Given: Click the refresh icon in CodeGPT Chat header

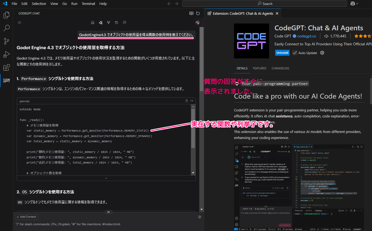Looking at the screenshot, I should tap(198, 13).
